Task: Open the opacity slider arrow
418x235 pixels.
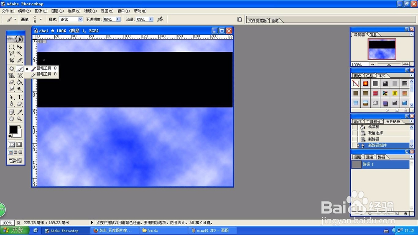Action: click(x=118, y=19)
